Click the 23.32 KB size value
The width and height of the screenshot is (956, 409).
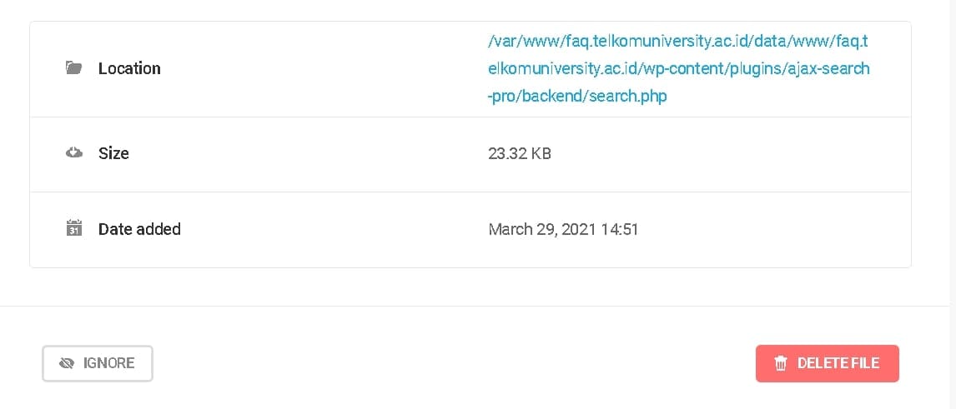(x=520, y=153)
